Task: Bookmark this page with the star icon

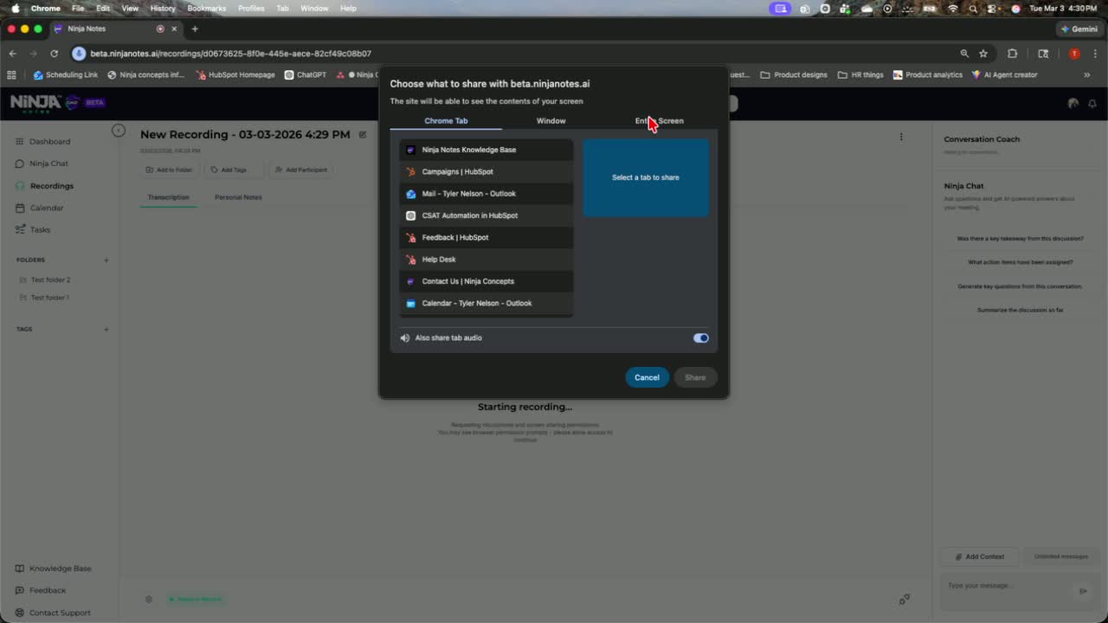Action: [983, 54]
